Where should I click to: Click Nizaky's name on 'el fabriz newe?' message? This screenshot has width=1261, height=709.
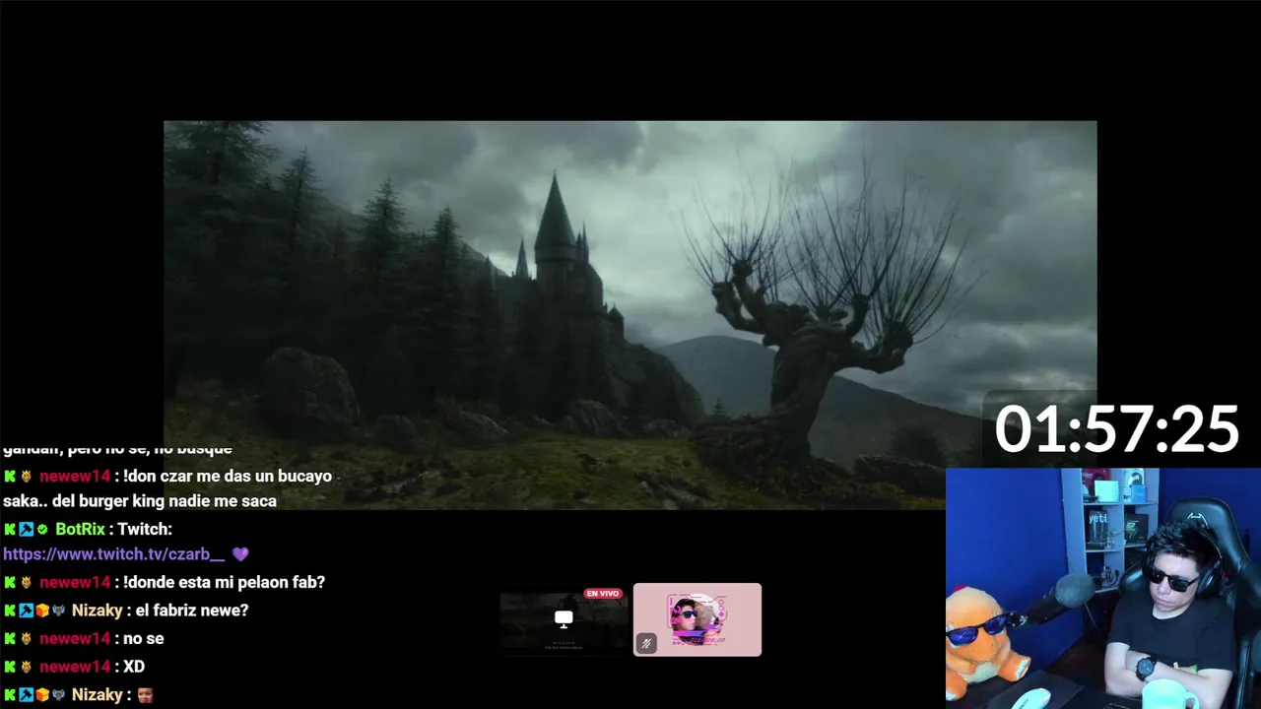point(97,611)
